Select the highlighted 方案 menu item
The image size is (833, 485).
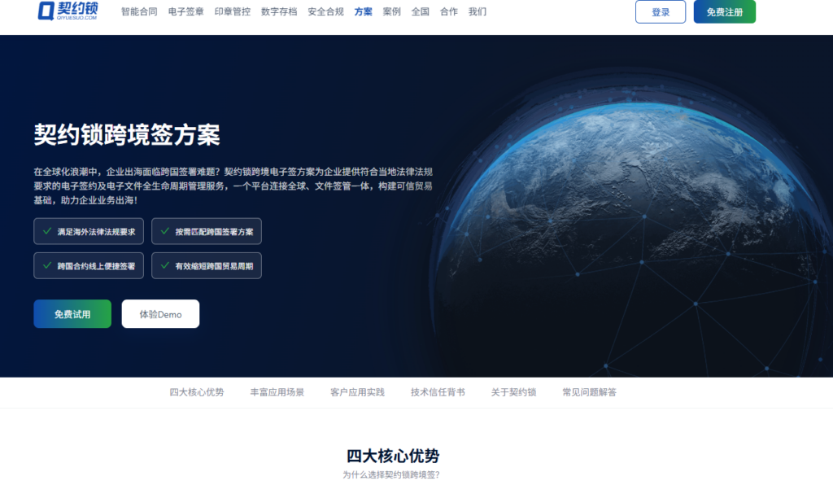[364, 11]
